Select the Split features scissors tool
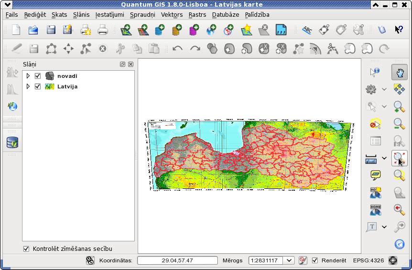The width and height of the screenshot is (412, 270). coord(332,49)
